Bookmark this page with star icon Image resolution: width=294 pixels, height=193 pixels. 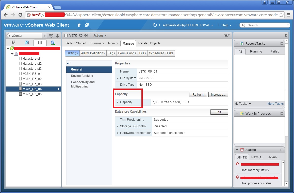click(281, 15)
